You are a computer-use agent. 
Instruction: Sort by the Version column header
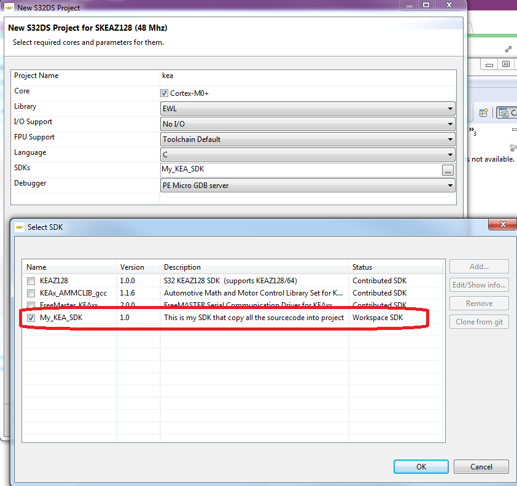click(138, 267)
